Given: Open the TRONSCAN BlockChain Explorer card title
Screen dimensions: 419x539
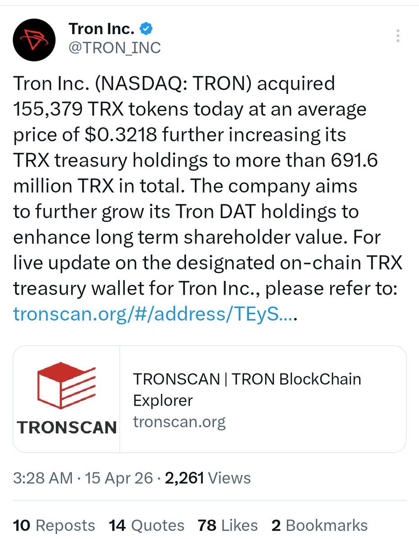Looking at the screenshot, I should point(247,389).
